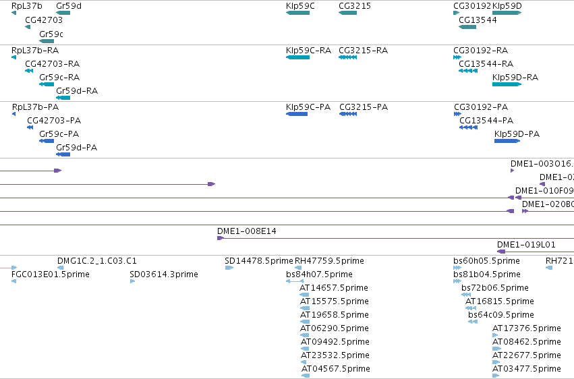Viewport: 574px width, 379px height.
Task: Click transcript CG3215-RA
Action: [363, 50]
